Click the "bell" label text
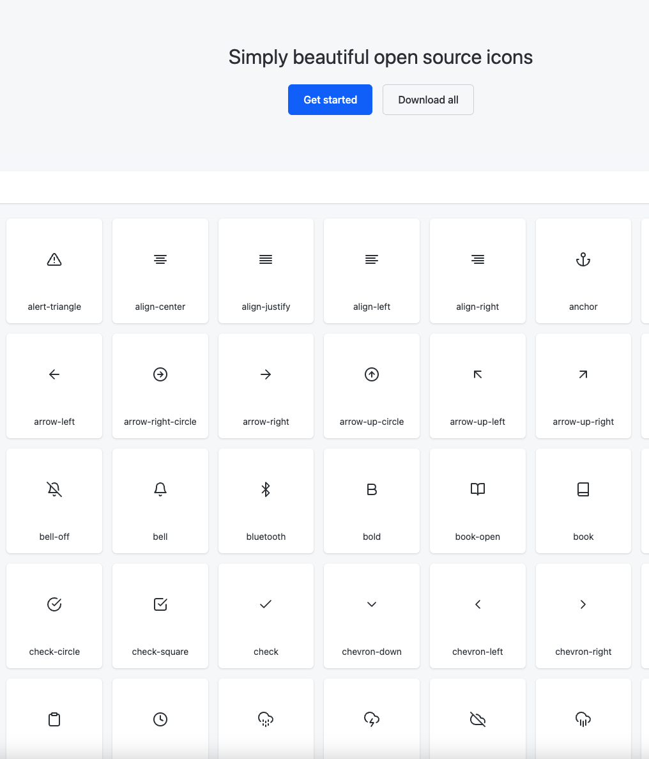 tap(160, 536)
